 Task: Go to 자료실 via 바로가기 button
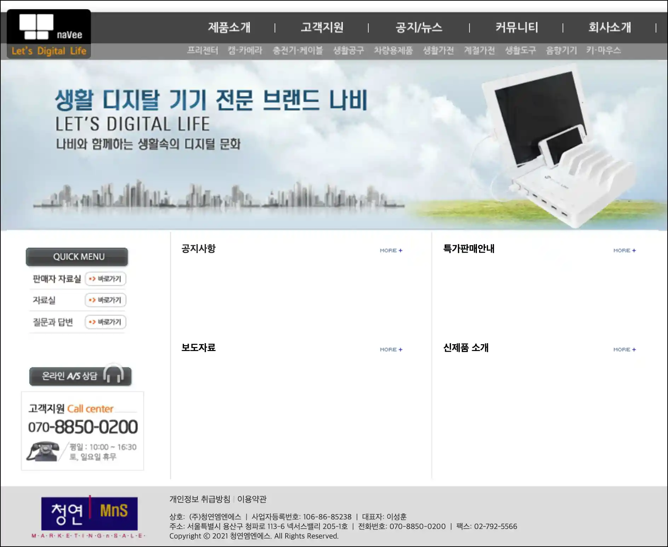[105, 300]
